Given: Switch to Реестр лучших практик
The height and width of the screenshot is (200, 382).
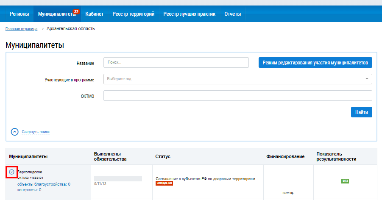Looking at the screenshot, I should click(x=190, y=14).
